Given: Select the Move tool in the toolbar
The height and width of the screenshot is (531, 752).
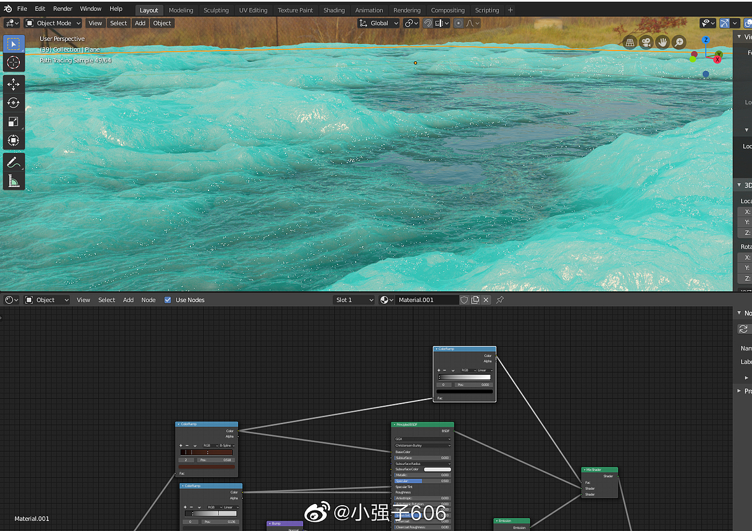Looking at the screenshot, I should [x=14, y=84].
